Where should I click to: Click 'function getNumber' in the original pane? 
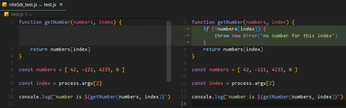[x=45, y=22]
